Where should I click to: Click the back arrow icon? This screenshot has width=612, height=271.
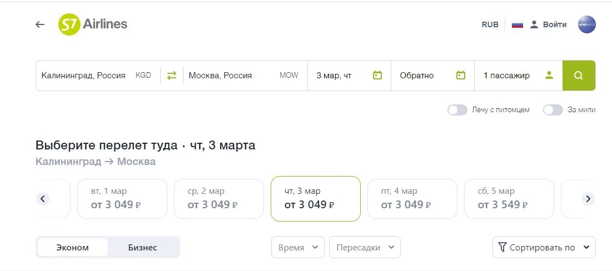pos(40,24)
